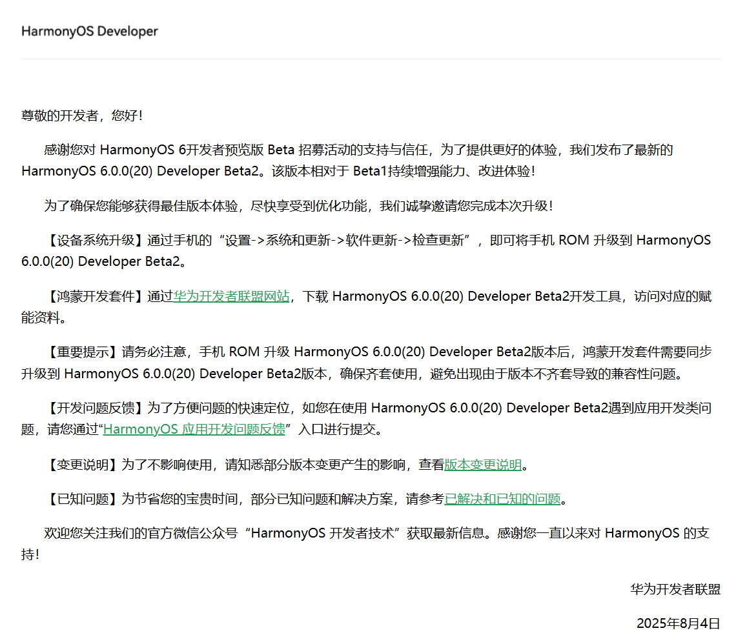Click the 【已知问题】 heading text
Screen dimensions: 736x635
point(83,499)
